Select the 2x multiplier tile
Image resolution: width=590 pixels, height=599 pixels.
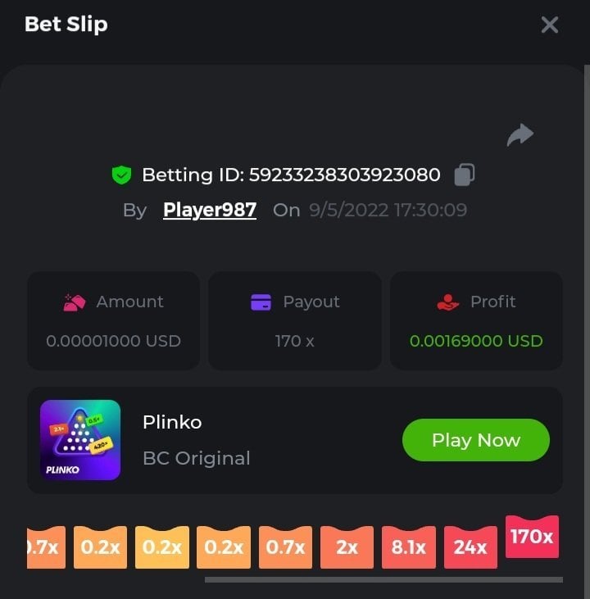(347, 547)
